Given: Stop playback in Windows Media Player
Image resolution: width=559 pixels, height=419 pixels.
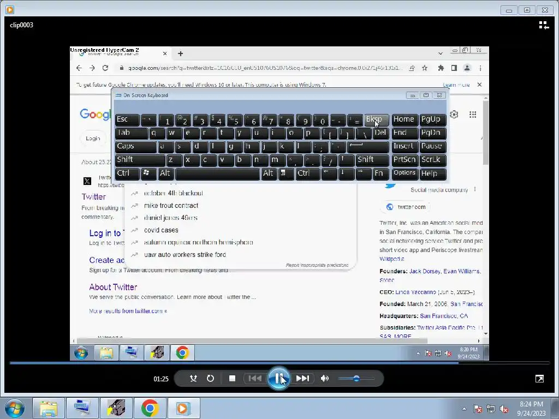Looking at the screenshot, I should pyautogui.click(x=232, y=379).
